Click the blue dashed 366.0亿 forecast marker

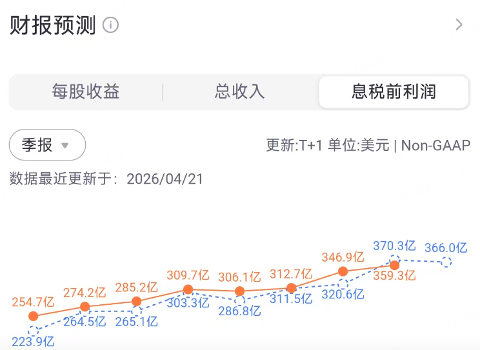[446, 262]
